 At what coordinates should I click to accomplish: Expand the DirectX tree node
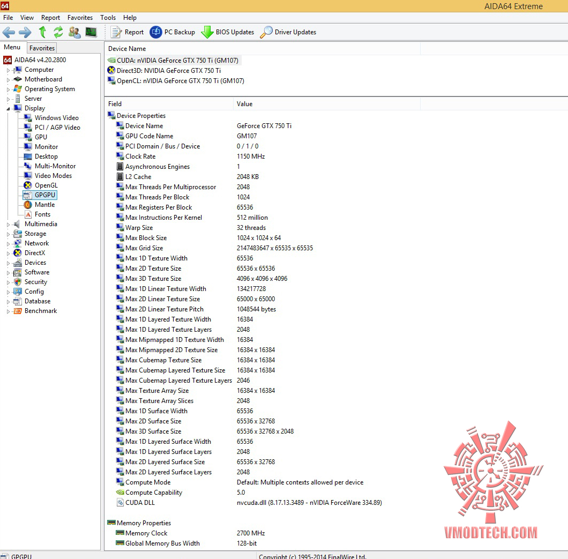[x=8, y=254]
